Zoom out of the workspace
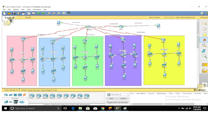 [58, 13]
